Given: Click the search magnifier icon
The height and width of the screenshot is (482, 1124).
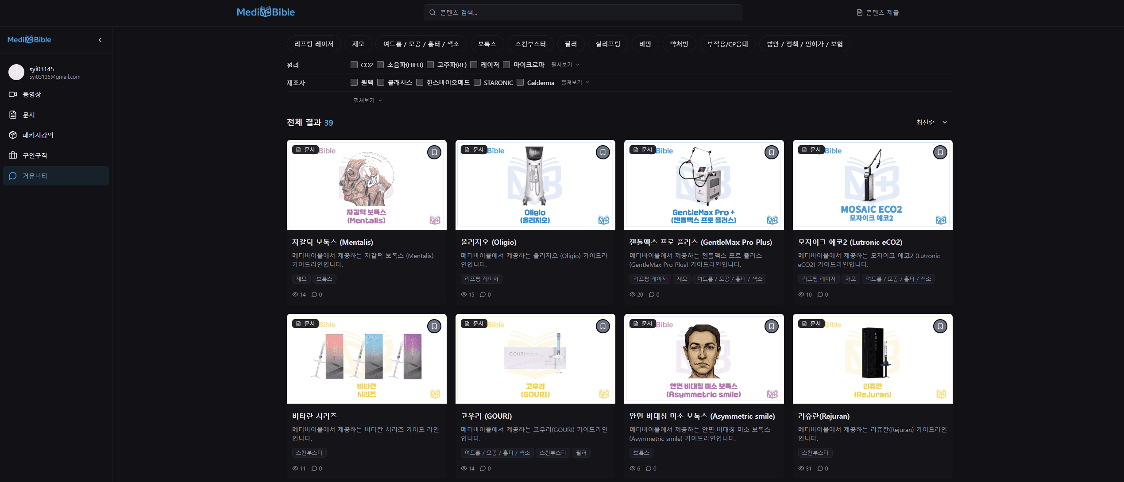Looking at the screenshot, I should point(433,12).
